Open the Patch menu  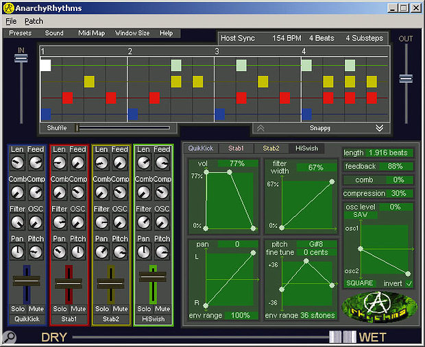[34, 21]
